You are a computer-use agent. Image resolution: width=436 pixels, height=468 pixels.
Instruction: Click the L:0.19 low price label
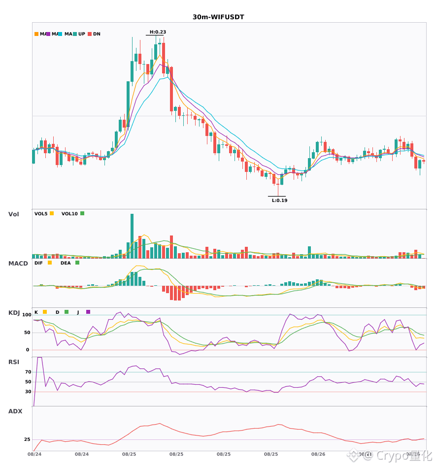pyautogui.click(x=279, y=201)
